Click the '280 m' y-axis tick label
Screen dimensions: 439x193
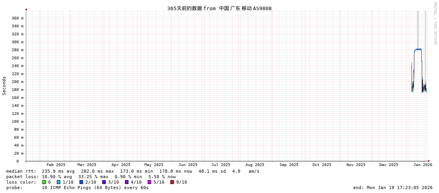tap(18, 50)
